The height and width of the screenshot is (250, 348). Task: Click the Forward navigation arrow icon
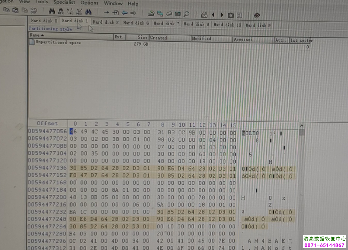[x=133, y=13]
